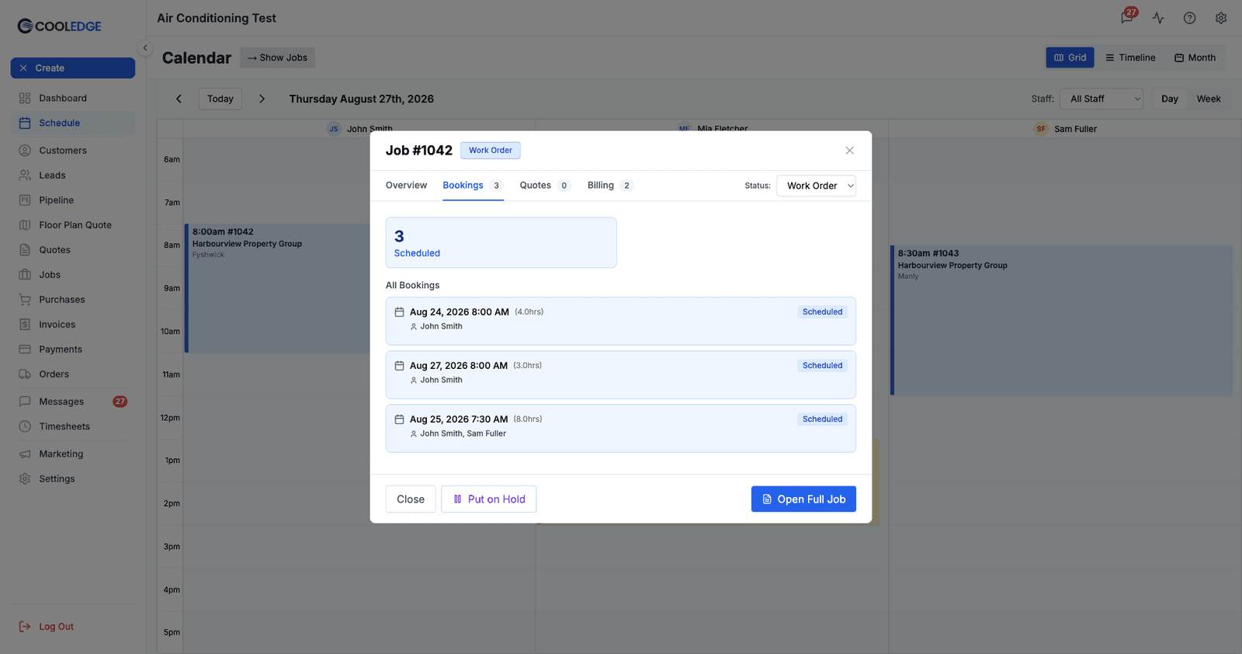Open the 8:00am #1042 calendar event
This screenshot has width=1242, height=654.
(x=277, y=288)
